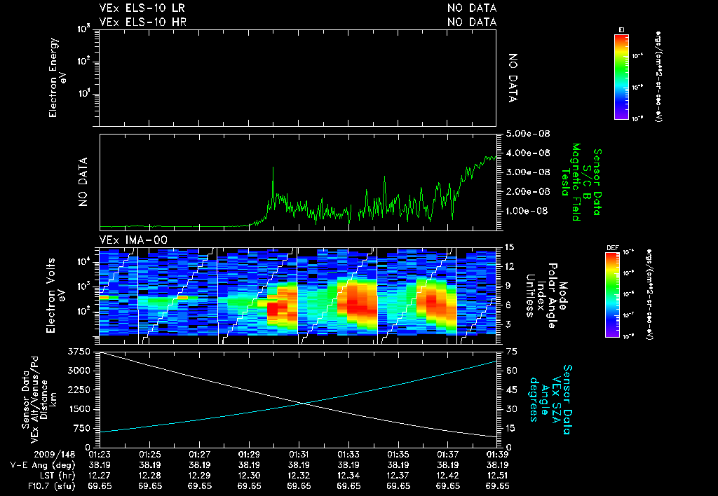Viewport: 718px width, 496px height.
Task: Click the 1500 altitude tick label
Action: 79,409
